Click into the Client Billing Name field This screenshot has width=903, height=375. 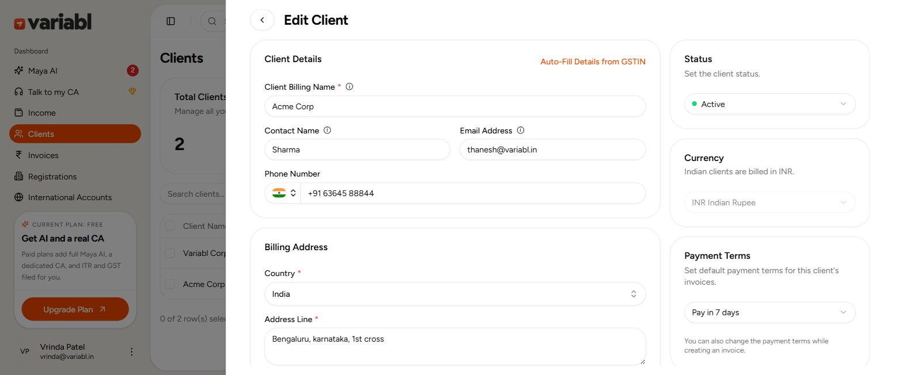point(455,106)
